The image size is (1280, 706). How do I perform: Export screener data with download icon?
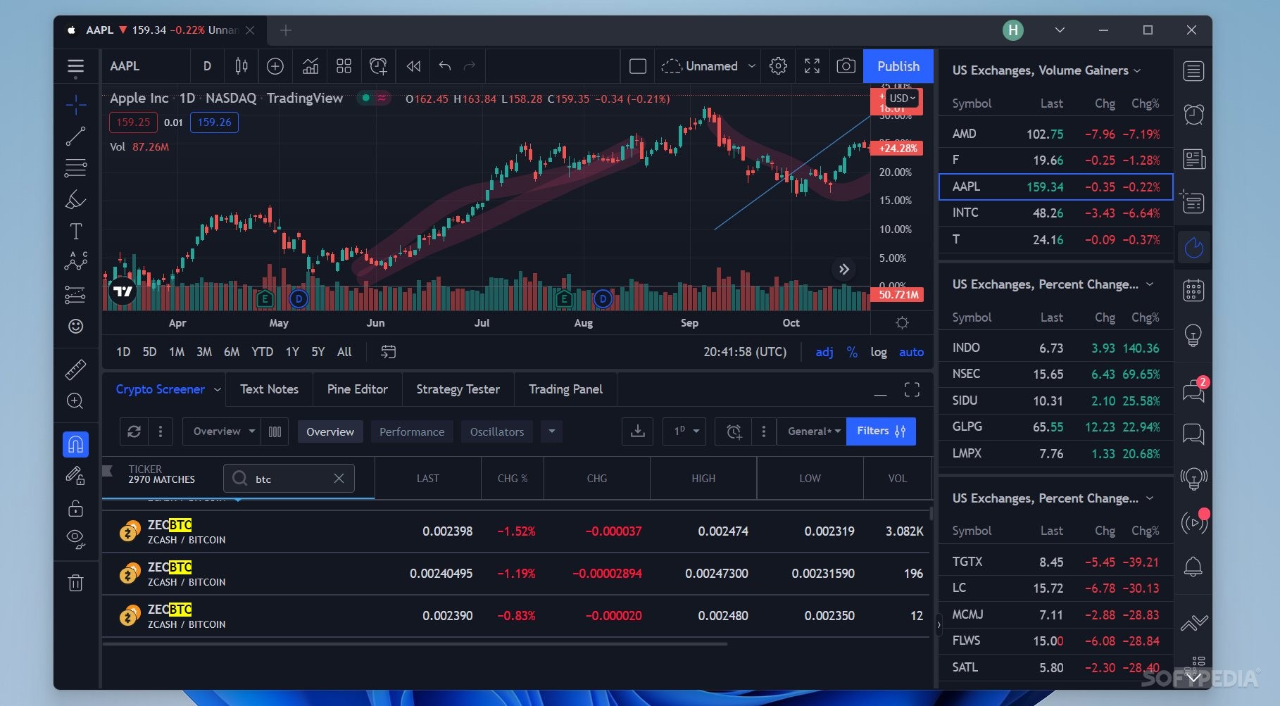pos(638,431)
